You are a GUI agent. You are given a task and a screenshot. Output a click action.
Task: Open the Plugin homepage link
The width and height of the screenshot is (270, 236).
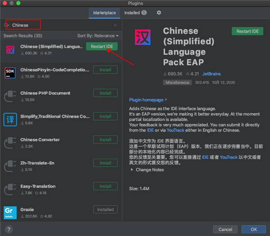click(148, 100)
